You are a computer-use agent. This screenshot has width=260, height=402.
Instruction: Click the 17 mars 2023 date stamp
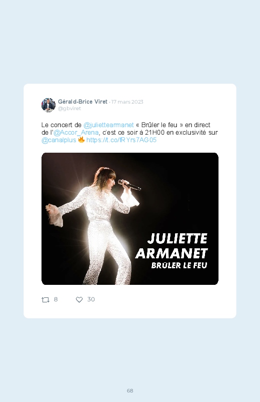(127, 102)
